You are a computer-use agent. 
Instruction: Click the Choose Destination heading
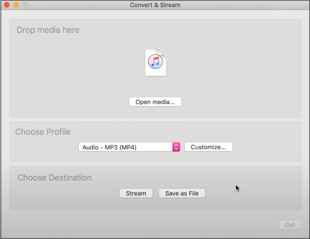54,178
